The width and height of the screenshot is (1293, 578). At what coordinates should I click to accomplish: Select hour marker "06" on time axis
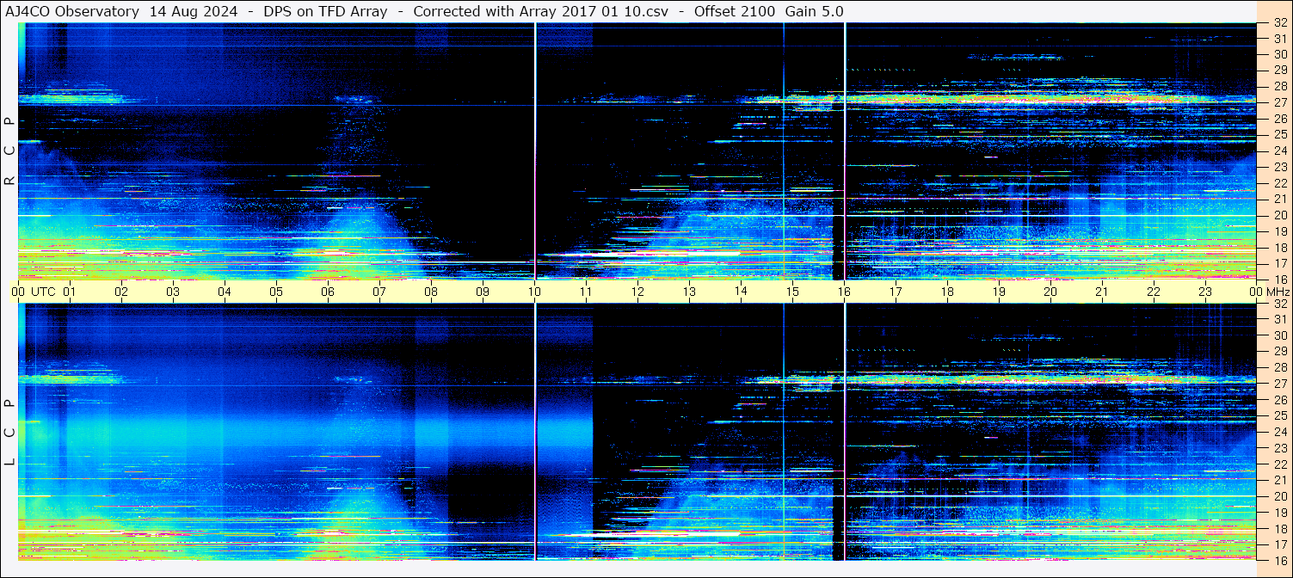[328, 292]
